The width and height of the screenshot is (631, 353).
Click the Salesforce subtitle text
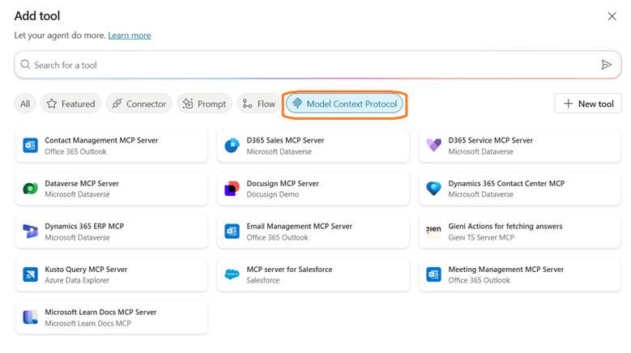pos(262,280)
